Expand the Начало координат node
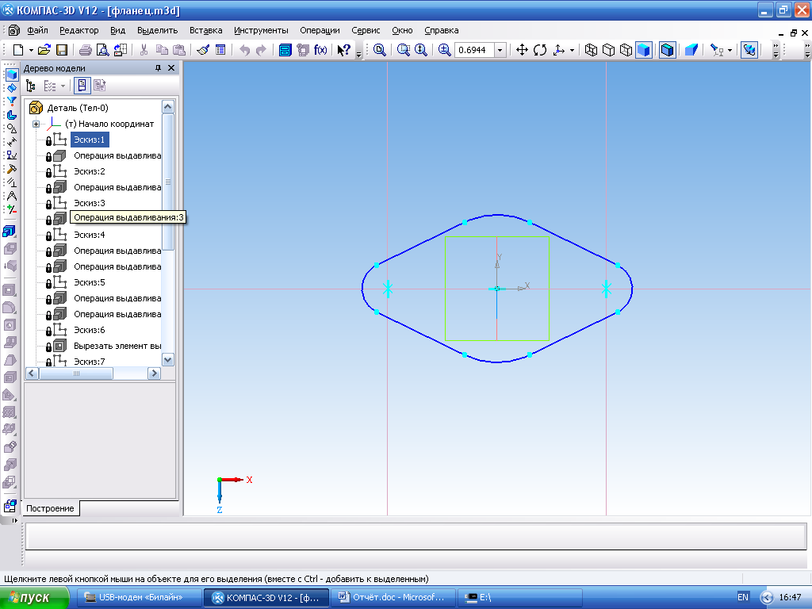 point(36,124)
